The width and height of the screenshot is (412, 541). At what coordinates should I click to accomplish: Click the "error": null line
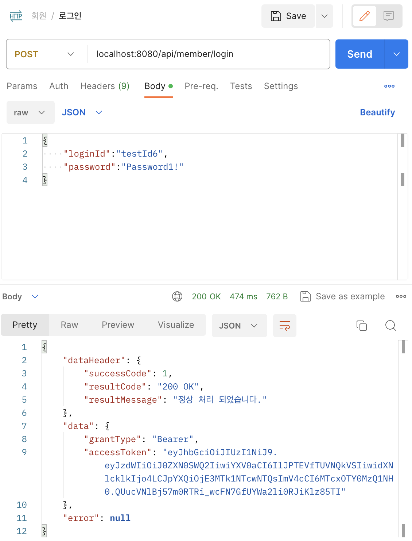(x=97, y=518)
